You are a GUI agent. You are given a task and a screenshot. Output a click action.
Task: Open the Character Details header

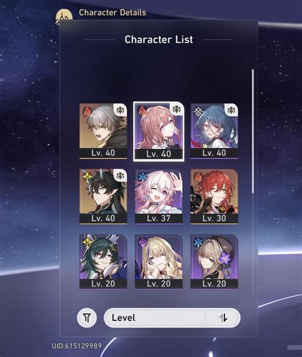coord(112,13)
